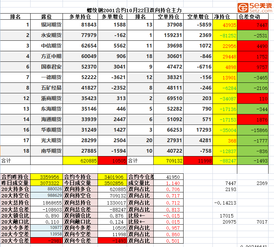Click the 20大总持仓 value 1868655
Screen dimensions: 274x247
coord(47,203)
